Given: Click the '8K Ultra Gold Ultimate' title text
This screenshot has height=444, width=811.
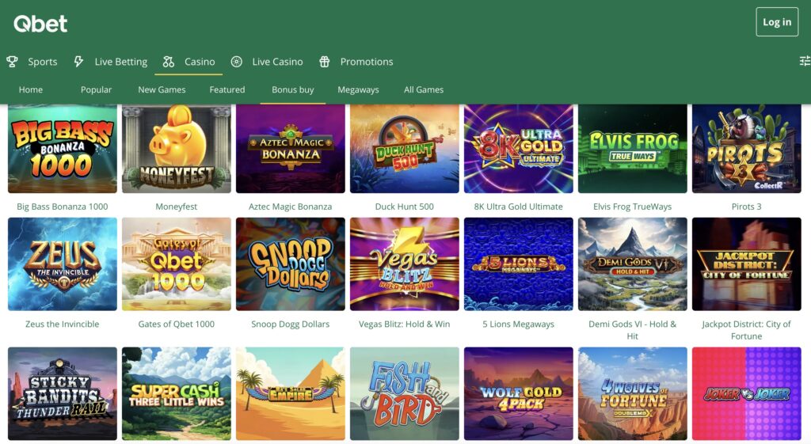Looking at the screenshot, I should tap(518, 207).
